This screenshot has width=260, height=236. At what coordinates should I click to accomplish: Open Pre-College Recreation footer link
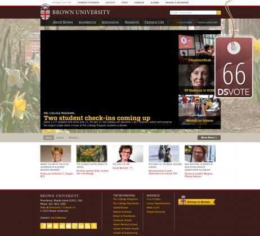coord(126,203)
